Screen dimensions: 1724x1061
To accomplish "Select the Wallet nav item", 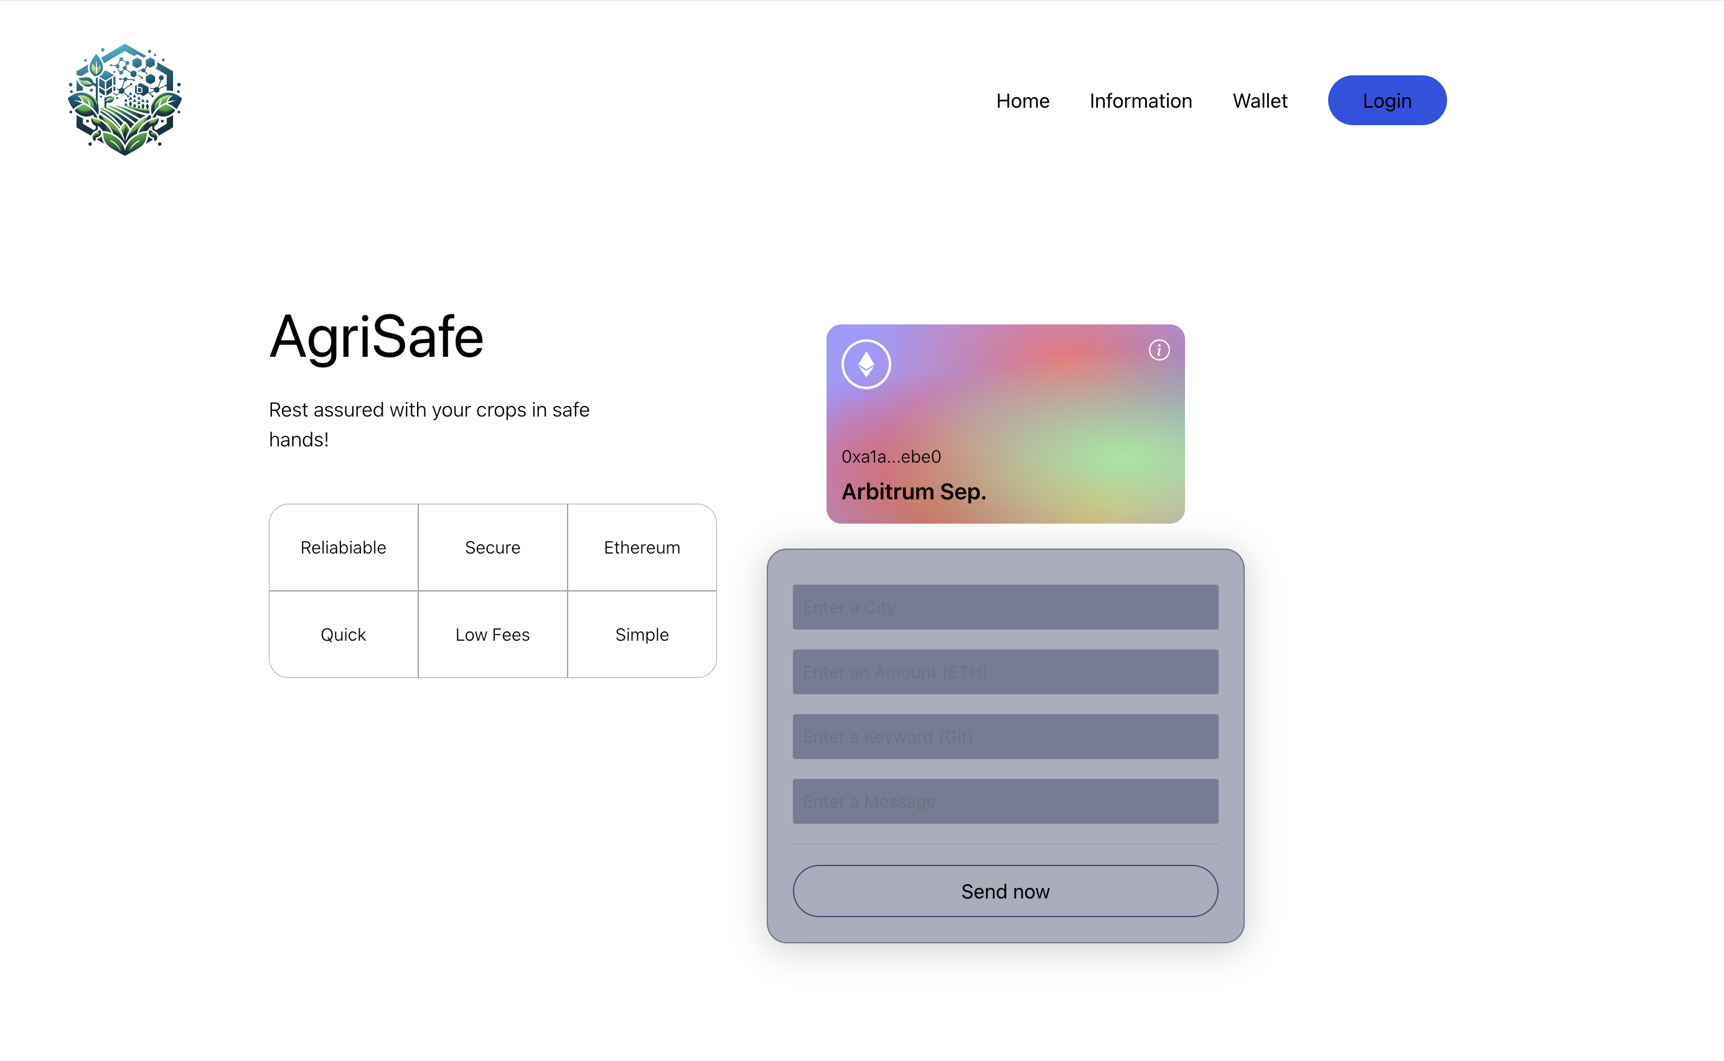I will pyautogui.click(x=1260, y=100).
